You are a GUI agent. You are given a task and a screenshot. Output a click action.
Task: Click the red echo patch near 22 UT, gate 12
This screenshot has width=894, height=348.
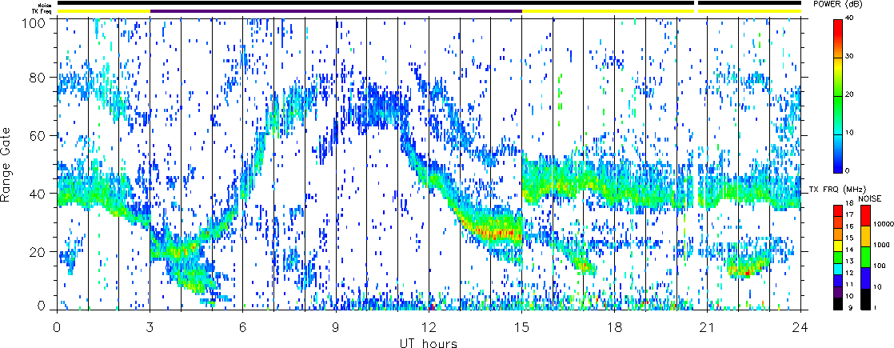[747, 274]
